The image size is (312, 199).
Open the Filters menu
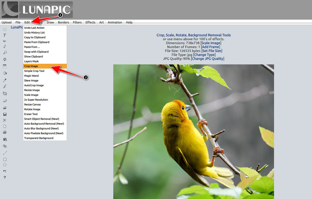point(77,23)
